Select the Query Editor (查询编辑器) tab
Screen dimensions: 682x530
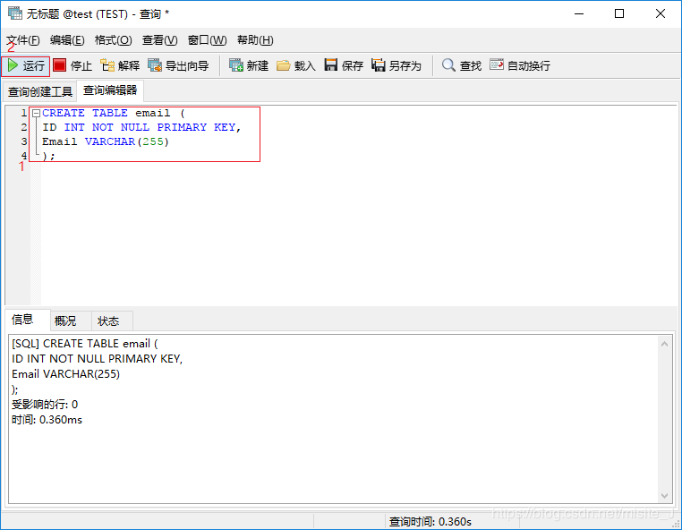(x=110, y=90)
